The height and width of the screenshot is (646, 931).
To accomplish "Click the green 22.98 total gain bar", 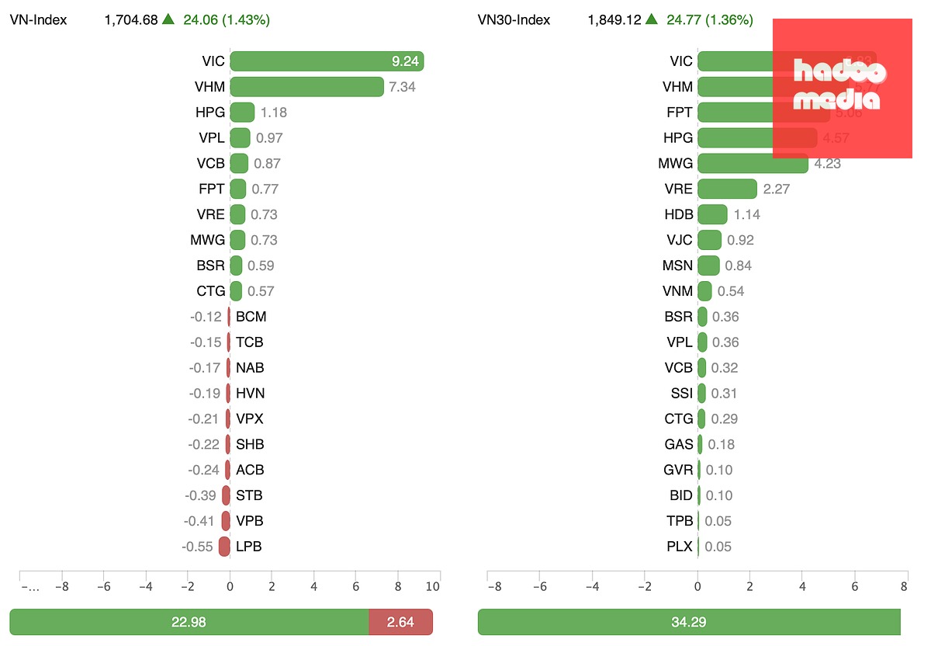I will point(189,622).
